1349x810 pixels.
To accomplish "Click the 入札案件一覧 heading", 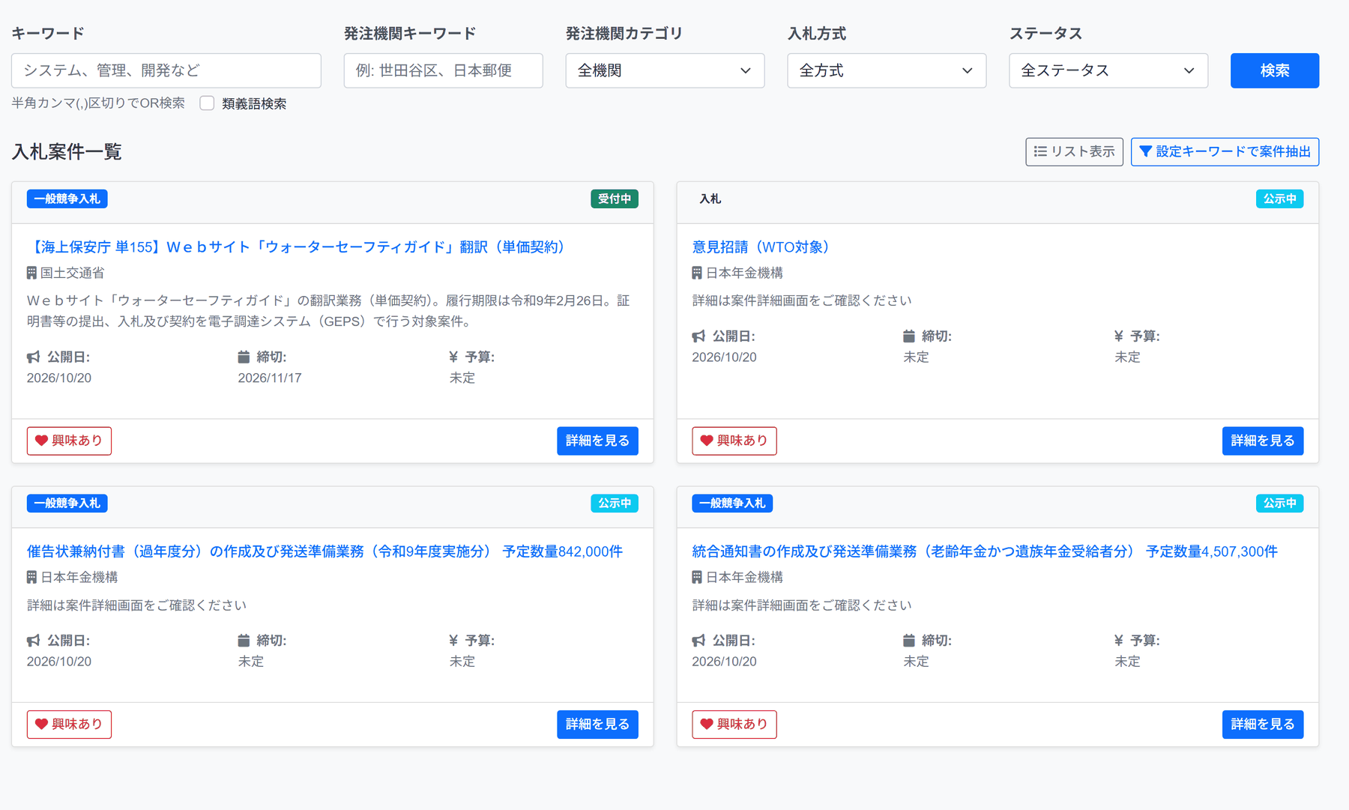I will tap(67, 152).
